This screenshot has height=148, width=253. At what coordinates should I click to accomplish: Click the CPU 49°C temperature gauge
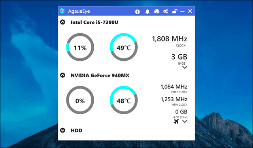click(x=124, y=47)
